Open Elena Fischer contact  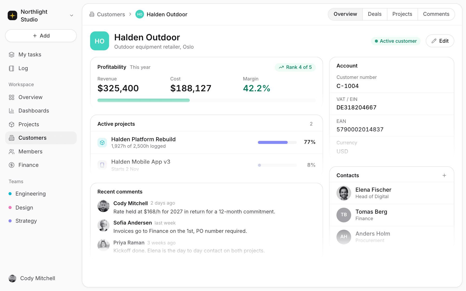(x=391, y=193)
